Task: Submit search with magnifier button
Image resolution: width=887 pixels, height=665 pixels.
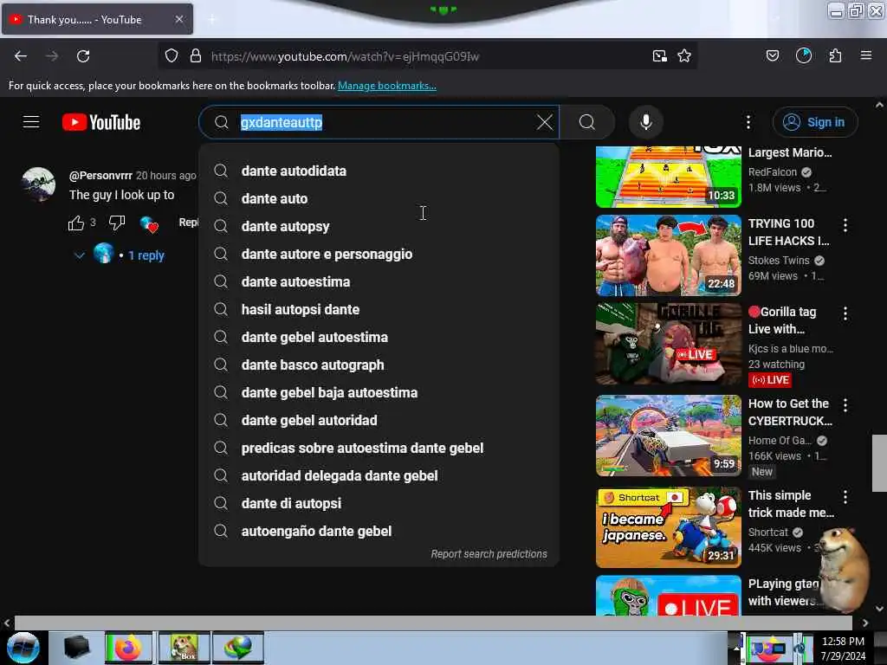Action: (587, 122)
